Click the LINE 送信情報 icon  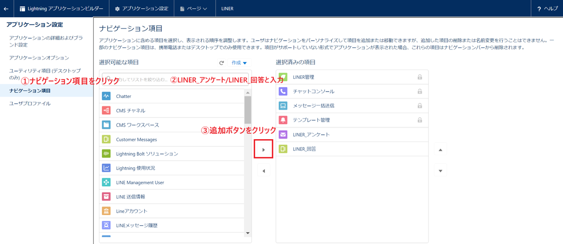pyautogui.click(x=106, y=196)
